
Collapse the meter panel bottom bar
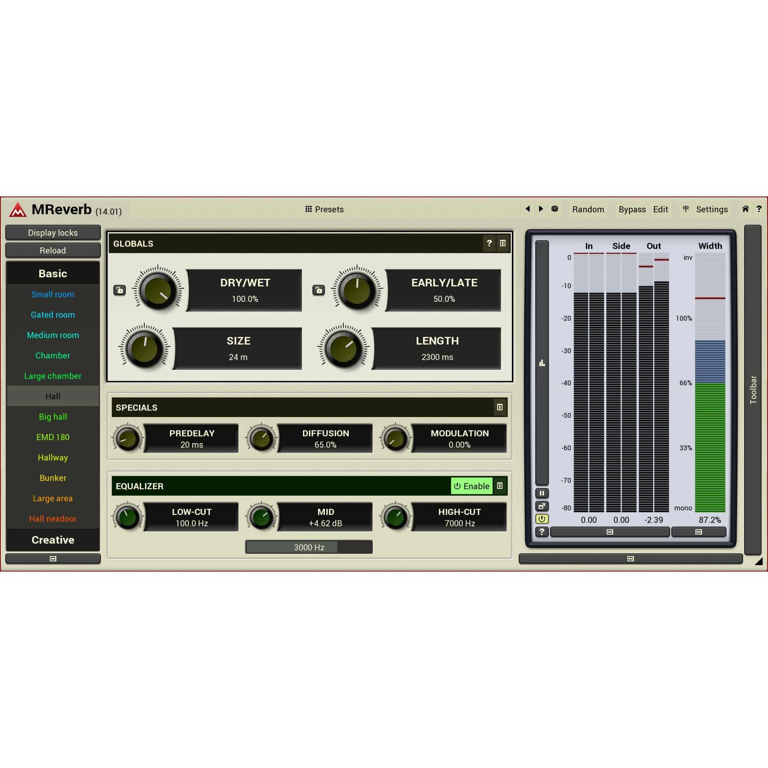(631, 558)
